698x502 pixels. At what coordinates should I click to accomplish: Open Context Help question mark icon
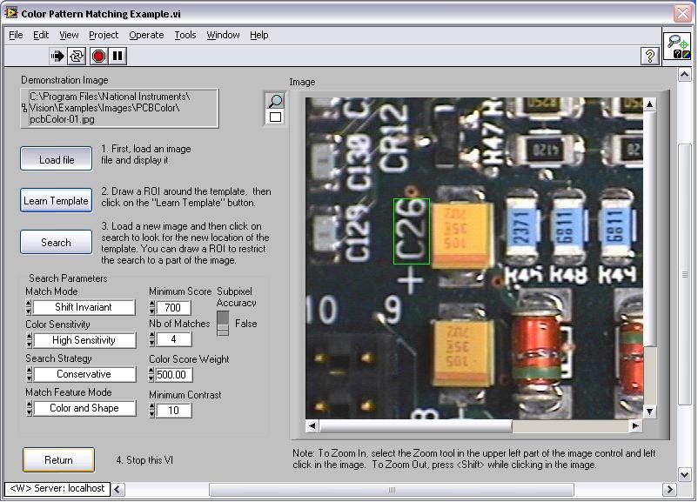[x=649, y=57]
